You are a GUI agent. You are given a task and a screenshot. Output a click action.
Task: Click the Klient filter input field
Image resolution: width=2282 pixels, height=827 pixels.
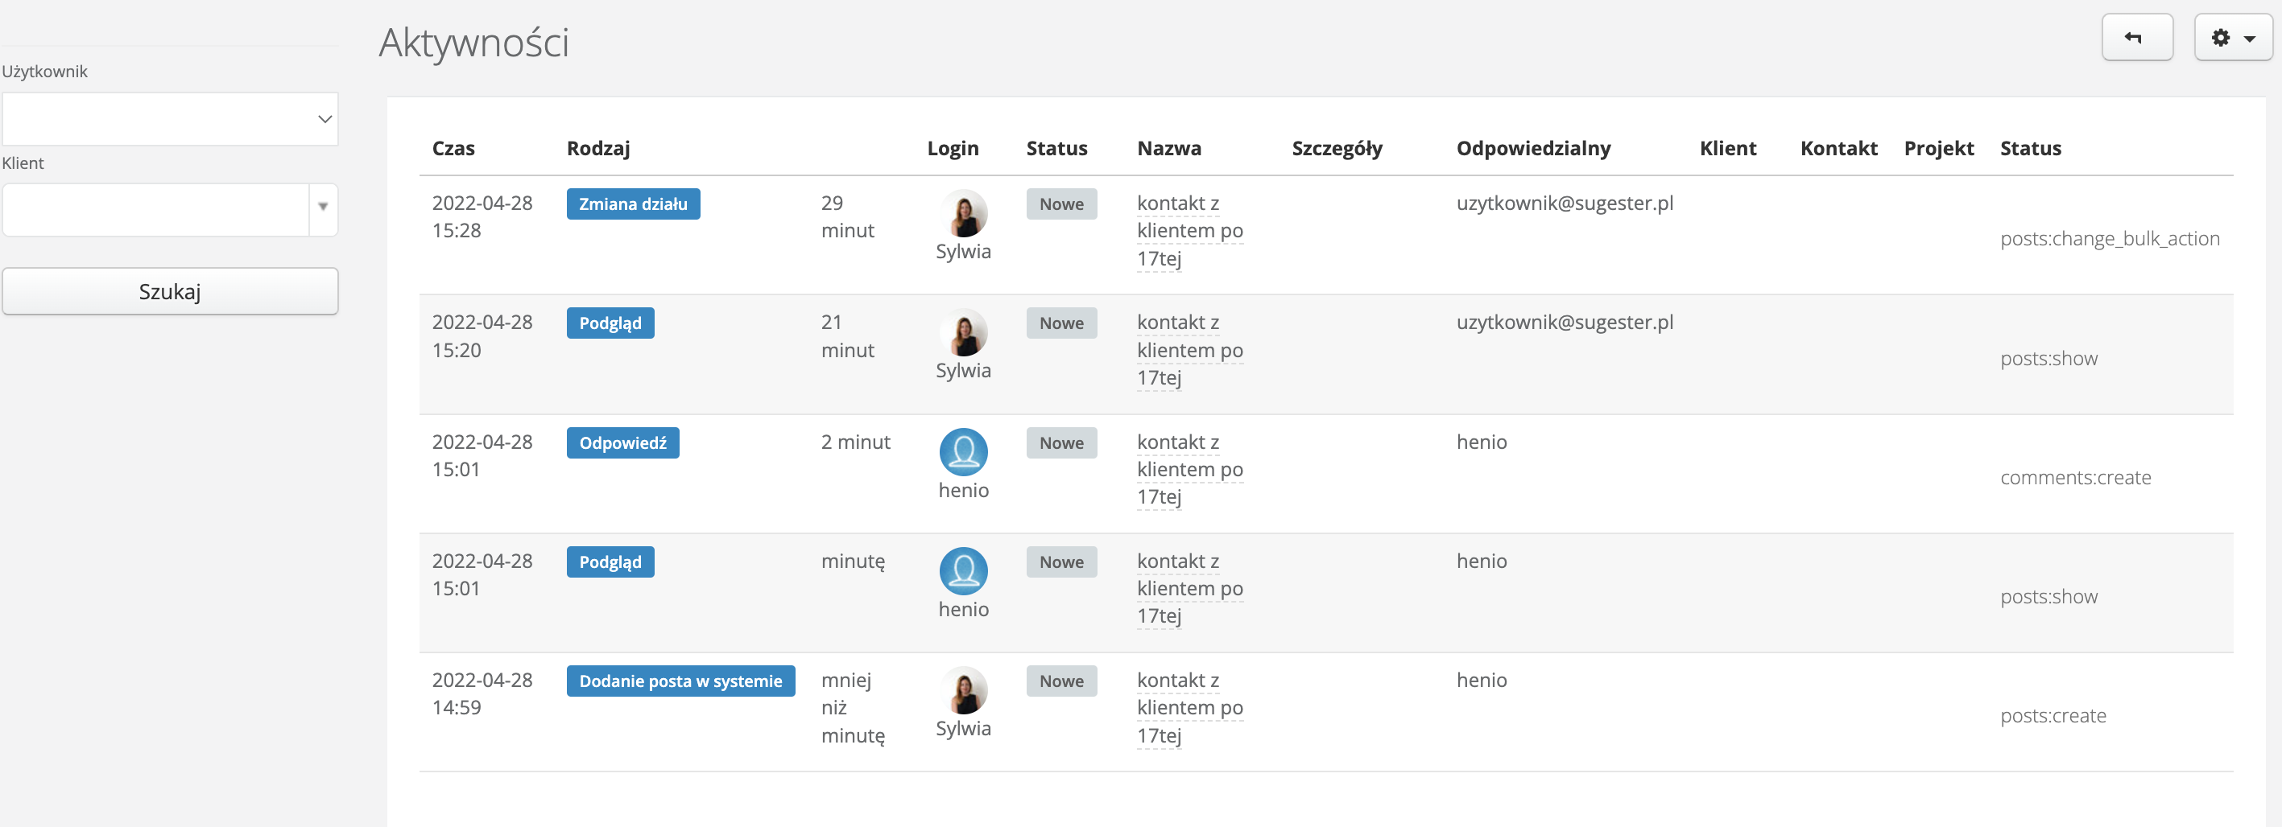pos(156,210)
